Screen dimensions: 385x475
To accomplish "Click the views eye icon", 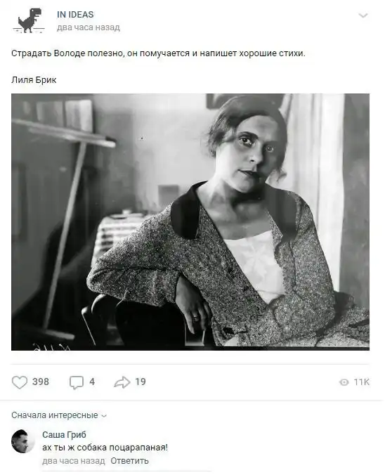I will [344, 382].
